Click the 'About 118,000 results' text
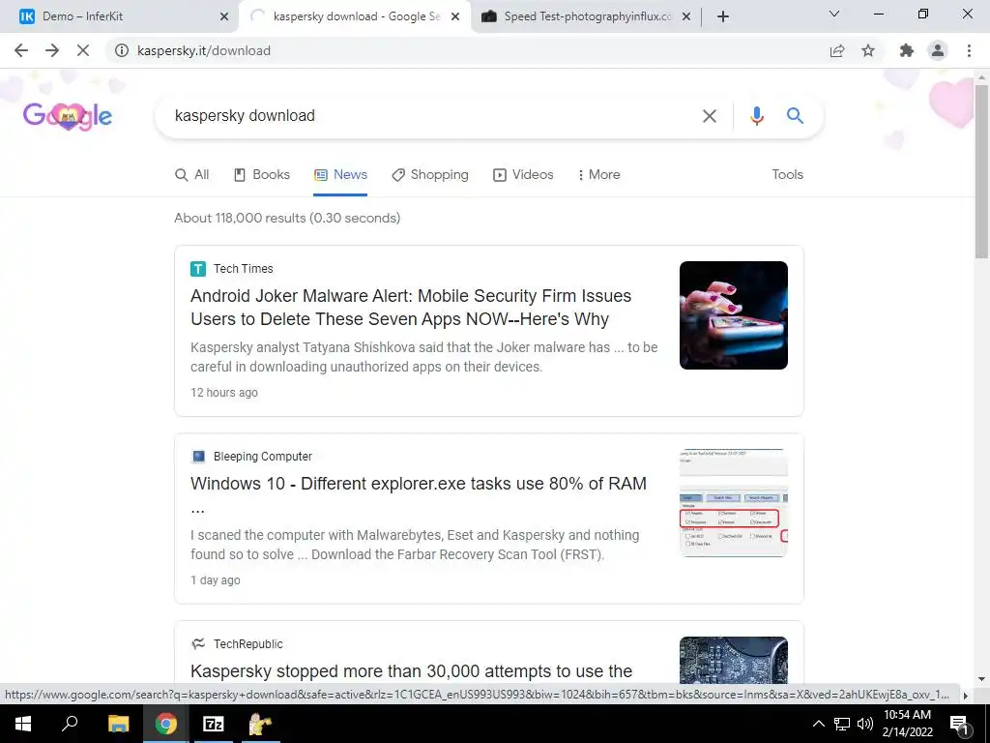Screen dimensions: 990x743 tap(287, 218)
